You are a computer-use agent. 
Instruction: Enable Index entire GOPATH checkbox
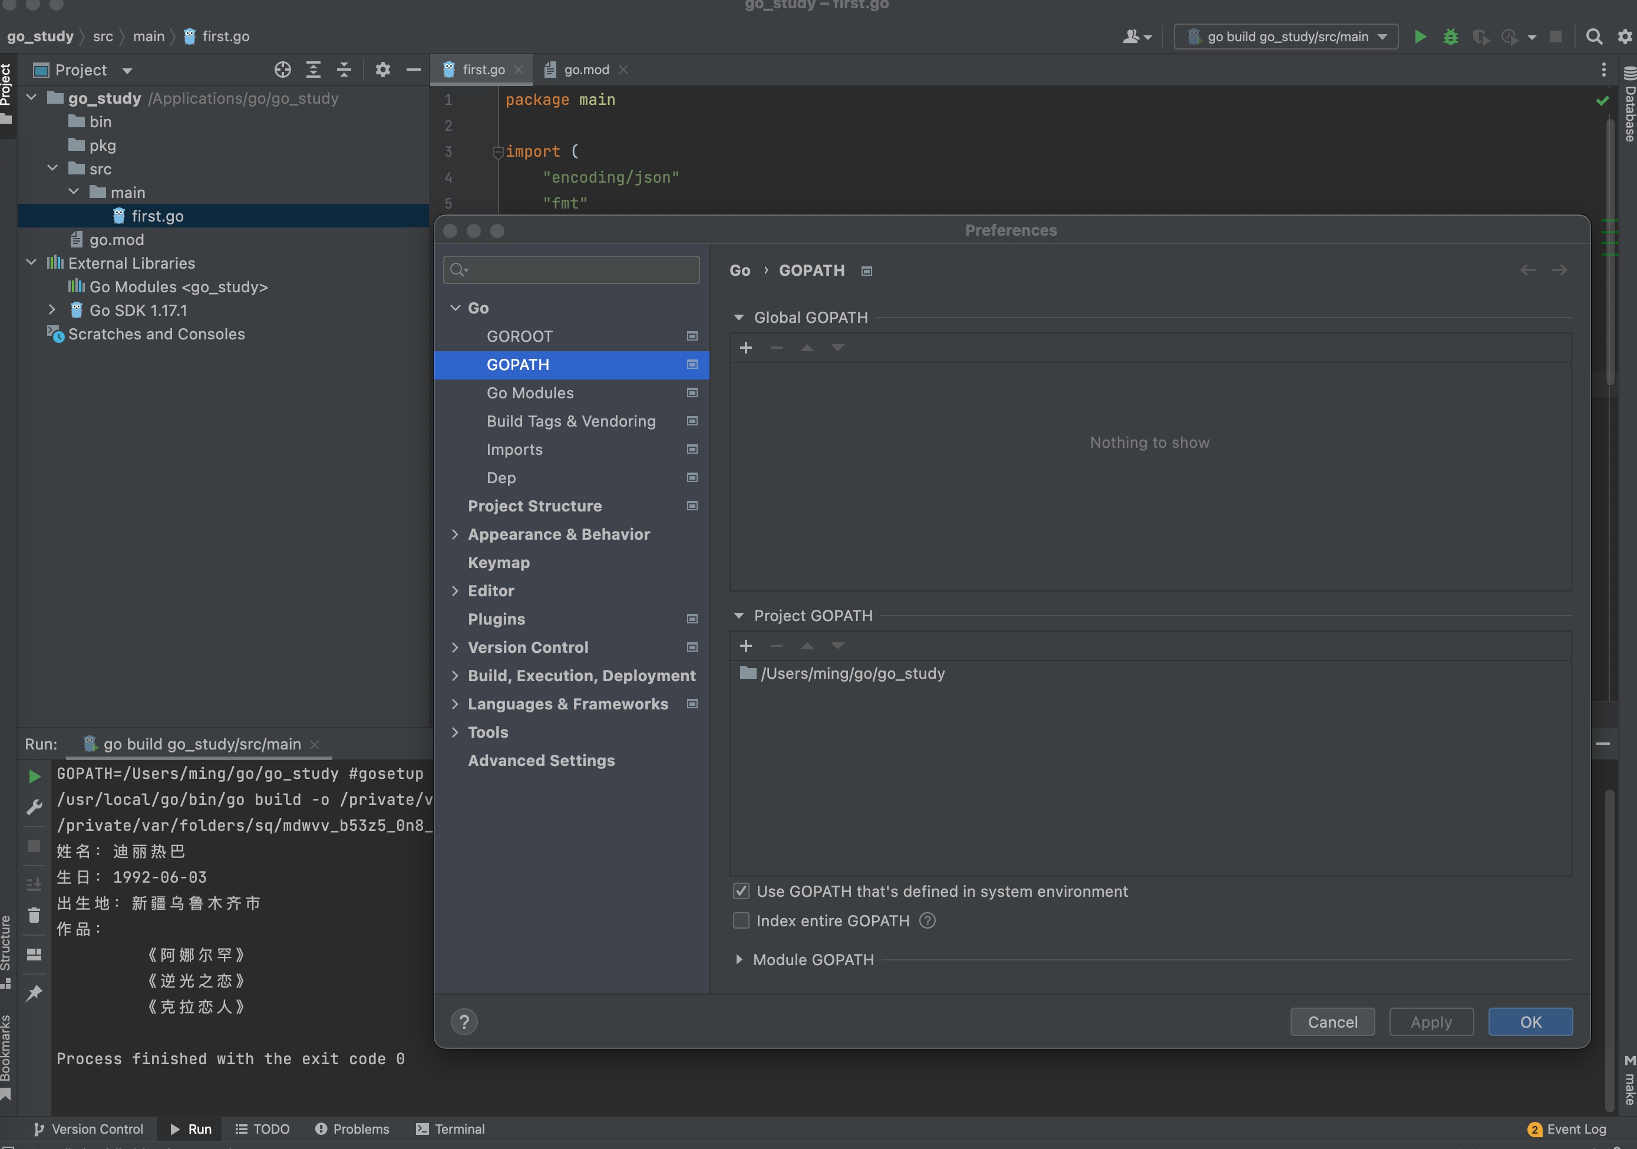[x=741, y=921]
